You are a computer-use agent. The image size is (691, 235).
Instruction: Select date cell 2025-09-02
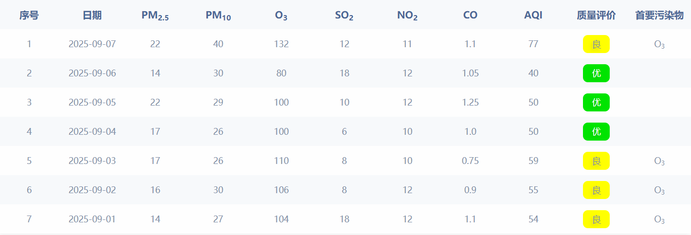pos(92,190)
